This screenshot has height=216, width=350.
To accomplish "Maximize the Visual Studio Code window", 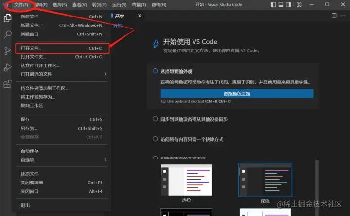I will (x=327, y=5).
